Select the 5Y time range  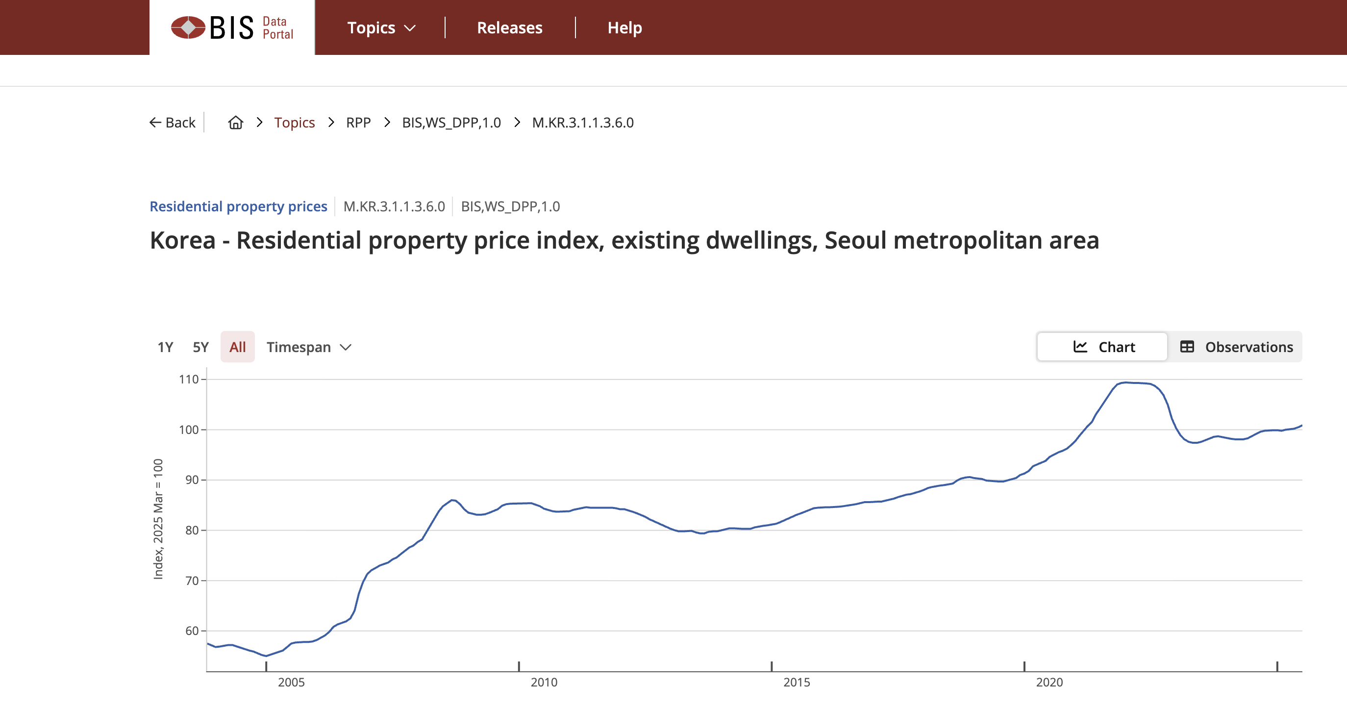201,347
